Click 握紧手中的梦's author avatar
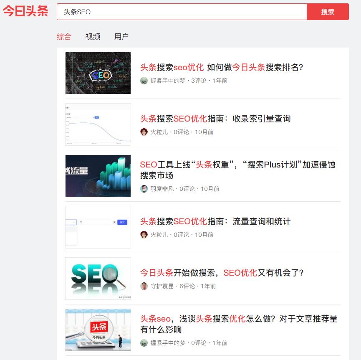 point(144,80)
